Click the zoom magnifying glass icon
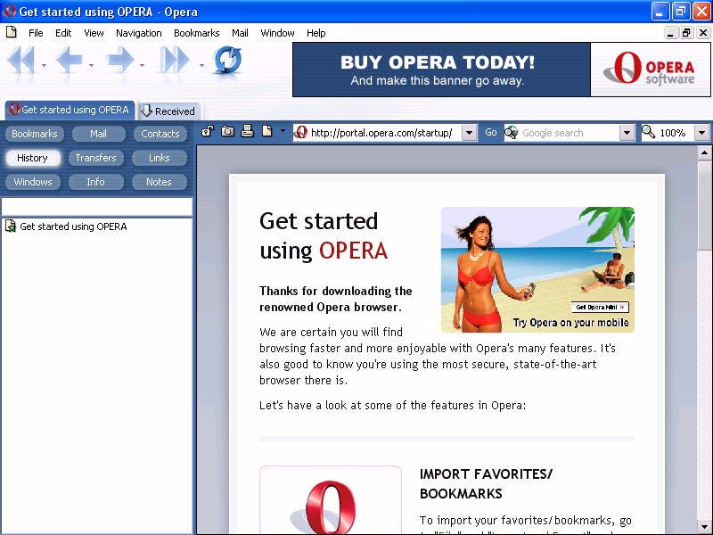Viewport: 713px width, 535px height. coord(649,132)
